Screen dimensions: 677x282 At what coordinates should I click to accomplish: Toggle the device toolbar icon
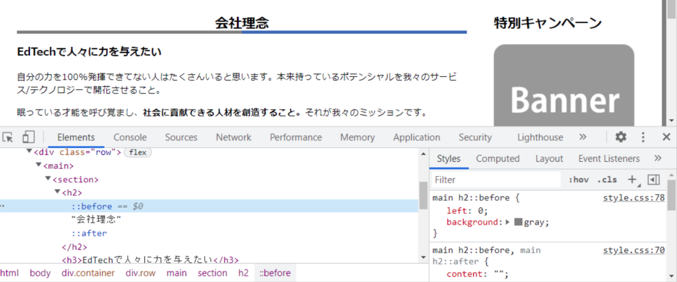click(x=29, y=137)
